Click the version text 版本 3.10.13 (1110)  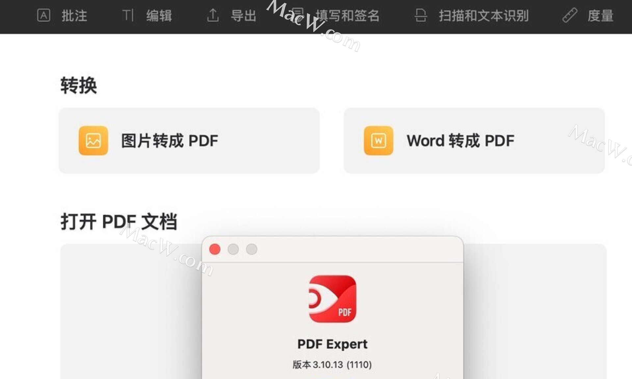(332, 365)
